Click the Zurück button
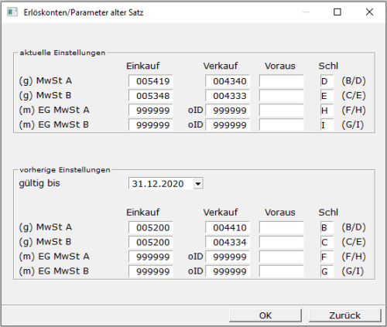The width and height of the screenshot is (387, 327). point(344,315)
